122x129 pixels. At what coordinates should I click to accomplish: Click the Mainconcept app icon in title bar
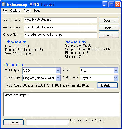coord(4,4)
